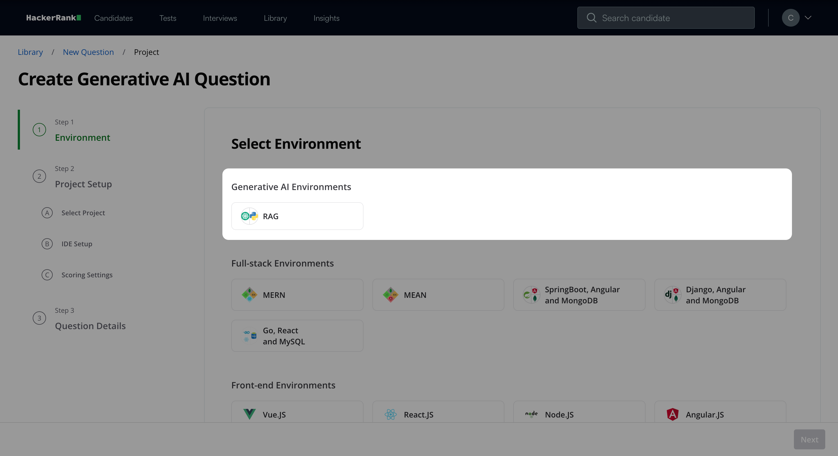Open the Select Project sub-step
The width and height of the screenshot is (838, 456).
pyautogui.click(x=83, y=213)
